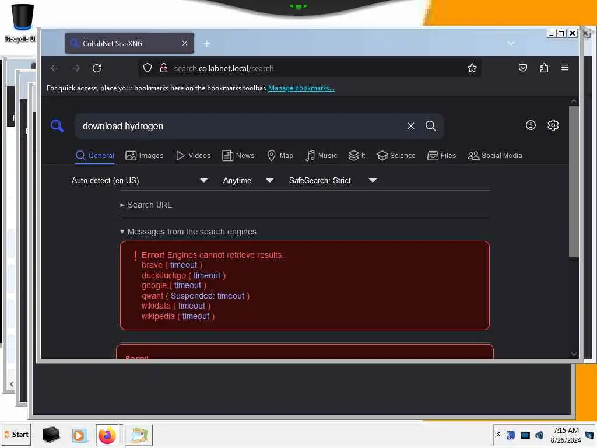Open the wikidata timeout error link
The height and width of the screenshot is (448, 597).
pyautogui.click(x=191, y=306)
